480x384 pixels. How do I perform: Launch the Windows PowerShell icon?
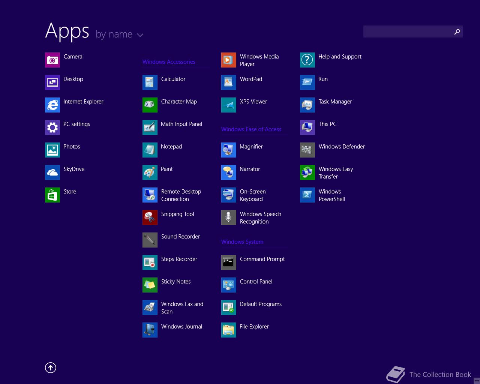point(307,195)
